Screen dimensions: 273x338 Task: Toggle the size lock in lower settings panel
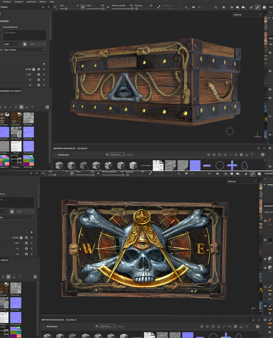pos(12,212)
